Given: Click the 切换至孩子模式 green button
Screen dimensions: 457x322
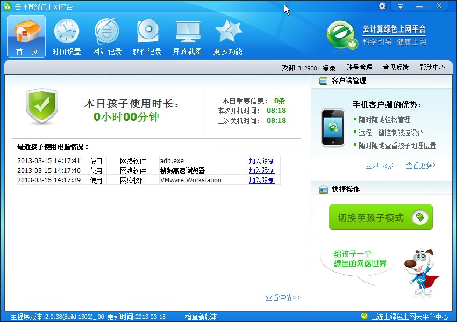Looking at the screenshot, I should [381, 217].
